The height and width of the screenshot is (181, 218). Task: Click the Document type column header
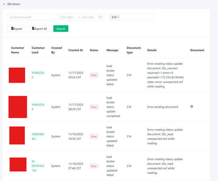coord(134,50)
